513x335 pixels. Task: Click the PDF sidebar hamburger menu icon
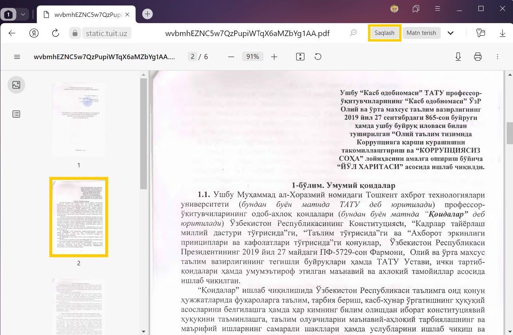coord(17,57)
